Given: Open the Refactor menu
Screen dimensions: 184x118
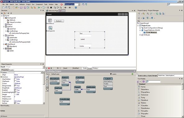Looking at the screenshot, I should (22, 4).
